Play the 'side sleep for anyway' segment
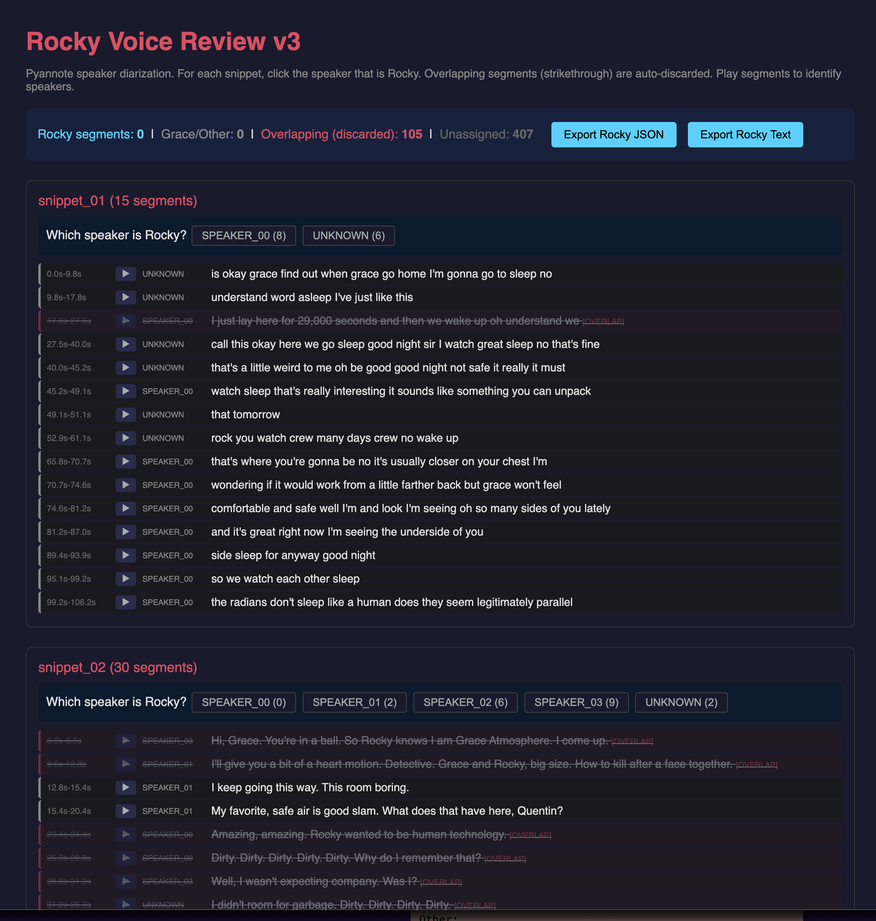This screenshot has height=921, width=876. (x=126, y=555)
